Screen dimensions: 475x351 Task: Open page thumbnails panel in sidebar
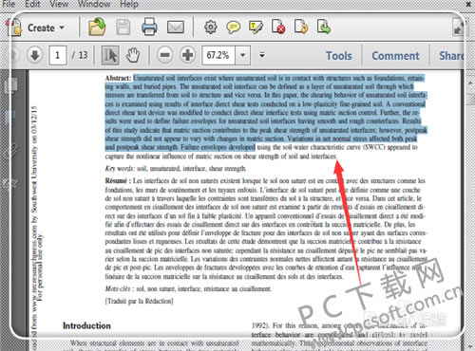pyautogui.click(x=10, y=86)
